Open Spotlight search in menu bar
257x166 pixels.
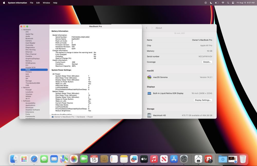coord(228,3)
